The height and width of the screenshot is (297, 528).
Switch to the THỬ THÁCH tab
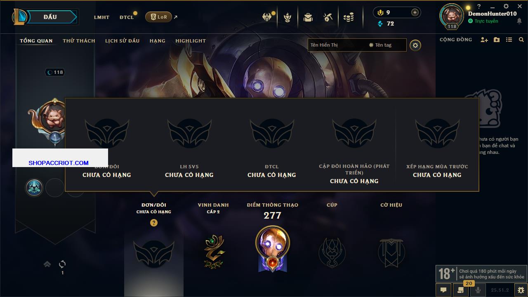coord(79,41)
